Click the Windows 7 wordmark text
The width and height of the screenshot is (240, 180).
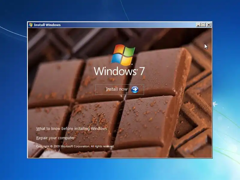[119, 71]
